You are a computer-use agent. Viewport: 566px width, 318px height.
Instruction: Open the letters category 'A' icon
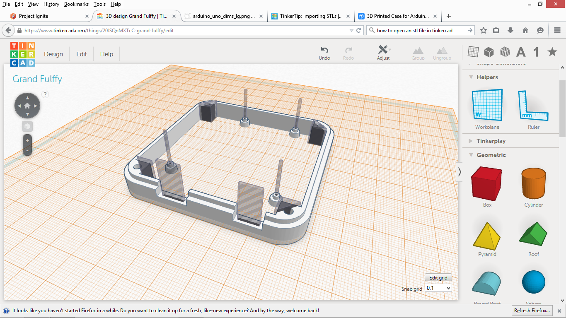pyautogui.click(x=521, y=52)
